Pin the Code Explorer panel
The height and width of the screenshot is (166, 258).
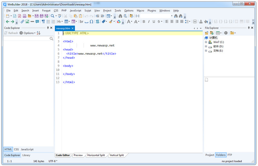click(x=48, y=28)
